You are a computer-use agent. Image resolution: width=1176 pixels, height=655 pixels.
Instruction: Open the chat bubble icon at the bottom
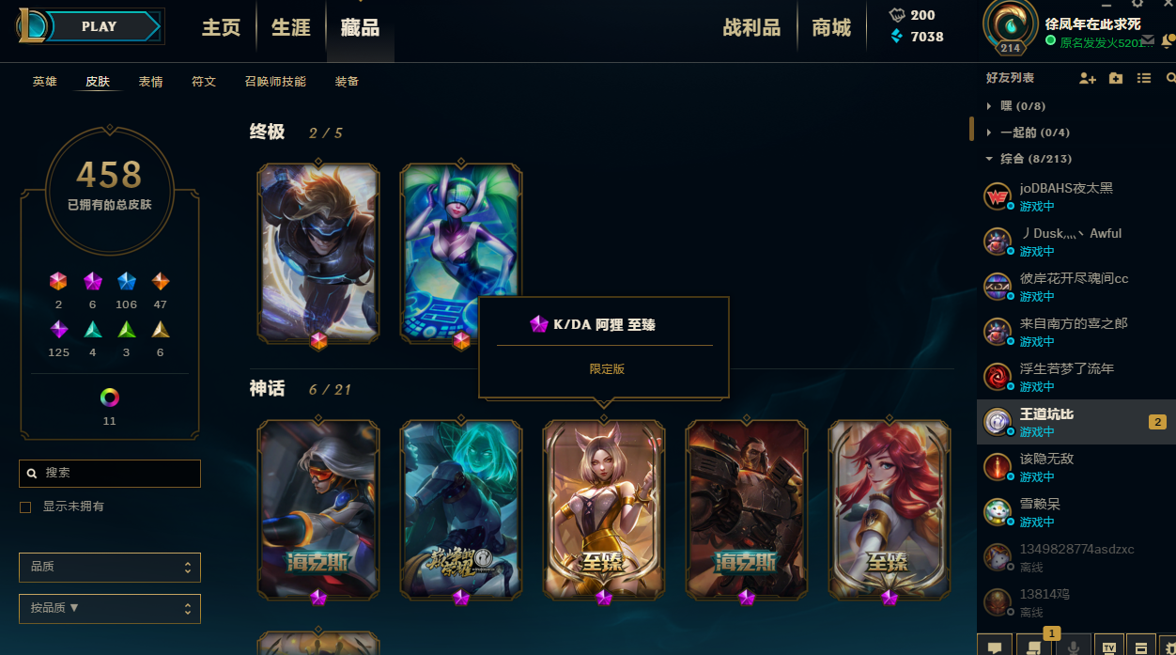[x=995, y=647]
